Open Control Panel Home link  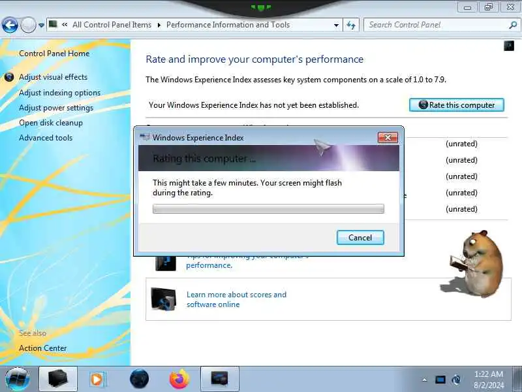54,54
